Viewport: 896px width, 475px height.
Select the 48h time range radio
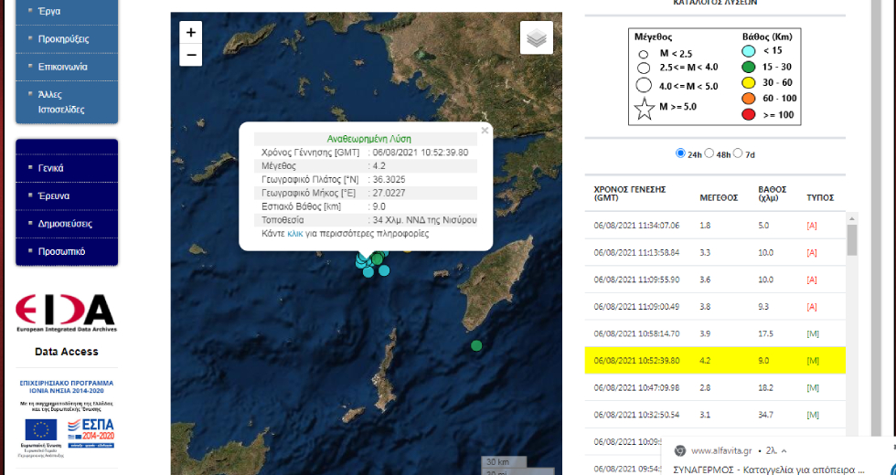[709, 153]
